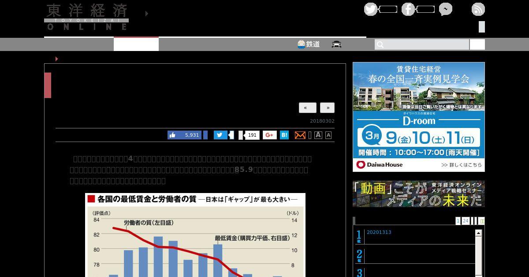Image resolution: width=529 pixels, height=277 pixels.
Task: Open the Twitter icon in the header
Action: pyautogui.click(x=371, y=9)
